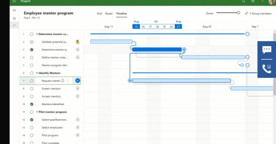Click the Zoom slider handle
276x144 pixels.
coord(238,13)
